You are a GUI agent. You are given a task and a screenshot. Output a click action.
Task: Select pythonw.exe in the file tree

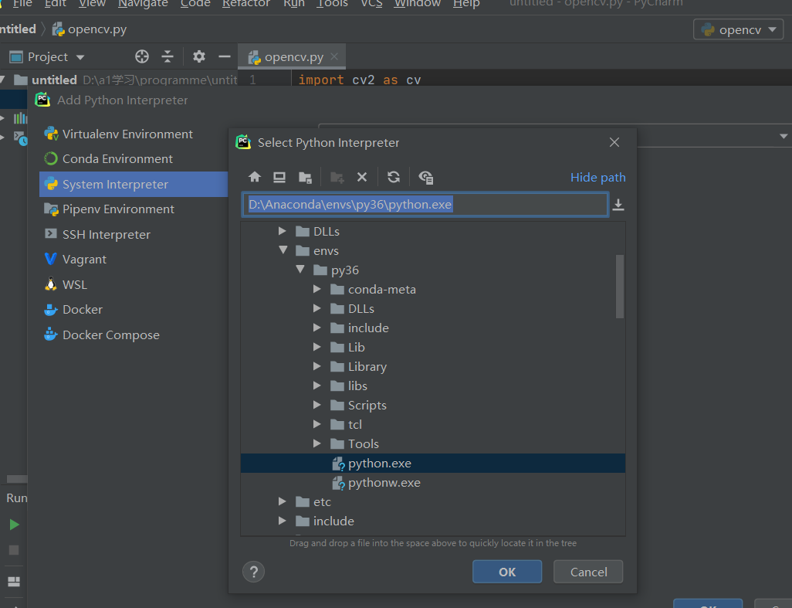click(x=433, y=482)
